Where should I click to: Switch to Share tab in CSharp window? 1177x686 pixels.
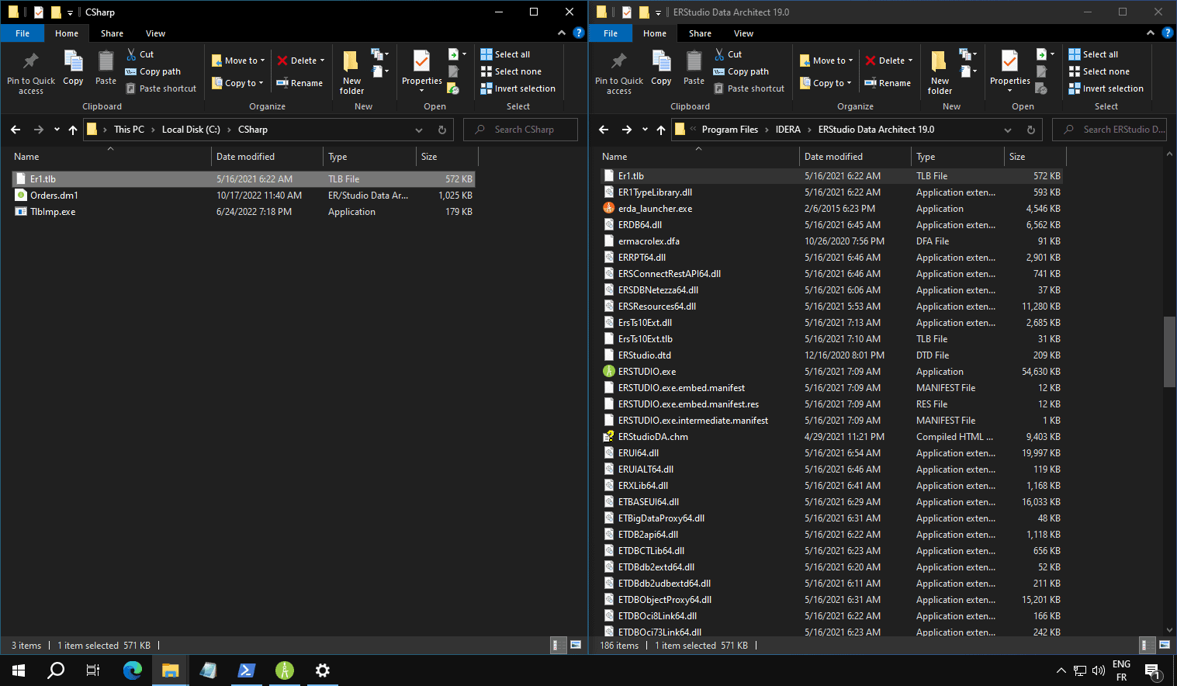coord(112,33)
